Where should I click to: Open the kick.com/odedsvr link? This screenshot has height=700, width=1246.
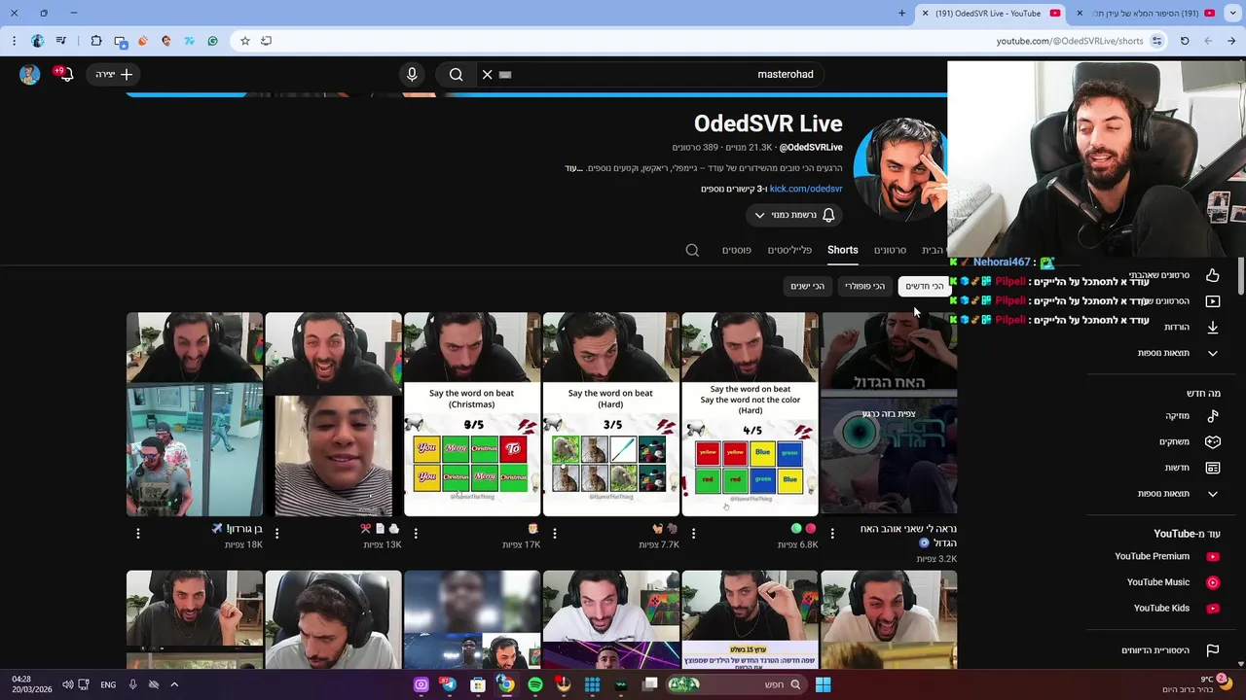[x=806, y=189]
